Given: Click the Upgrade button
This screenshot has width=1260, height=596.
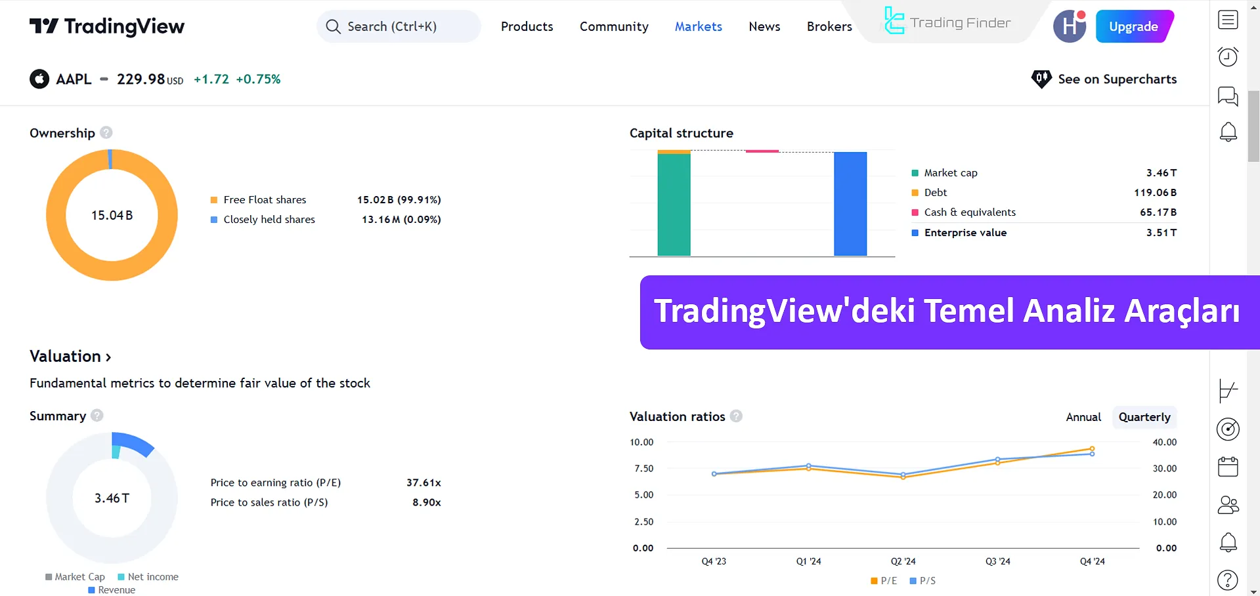Looking at the screenshot, I should point(1134,26).
